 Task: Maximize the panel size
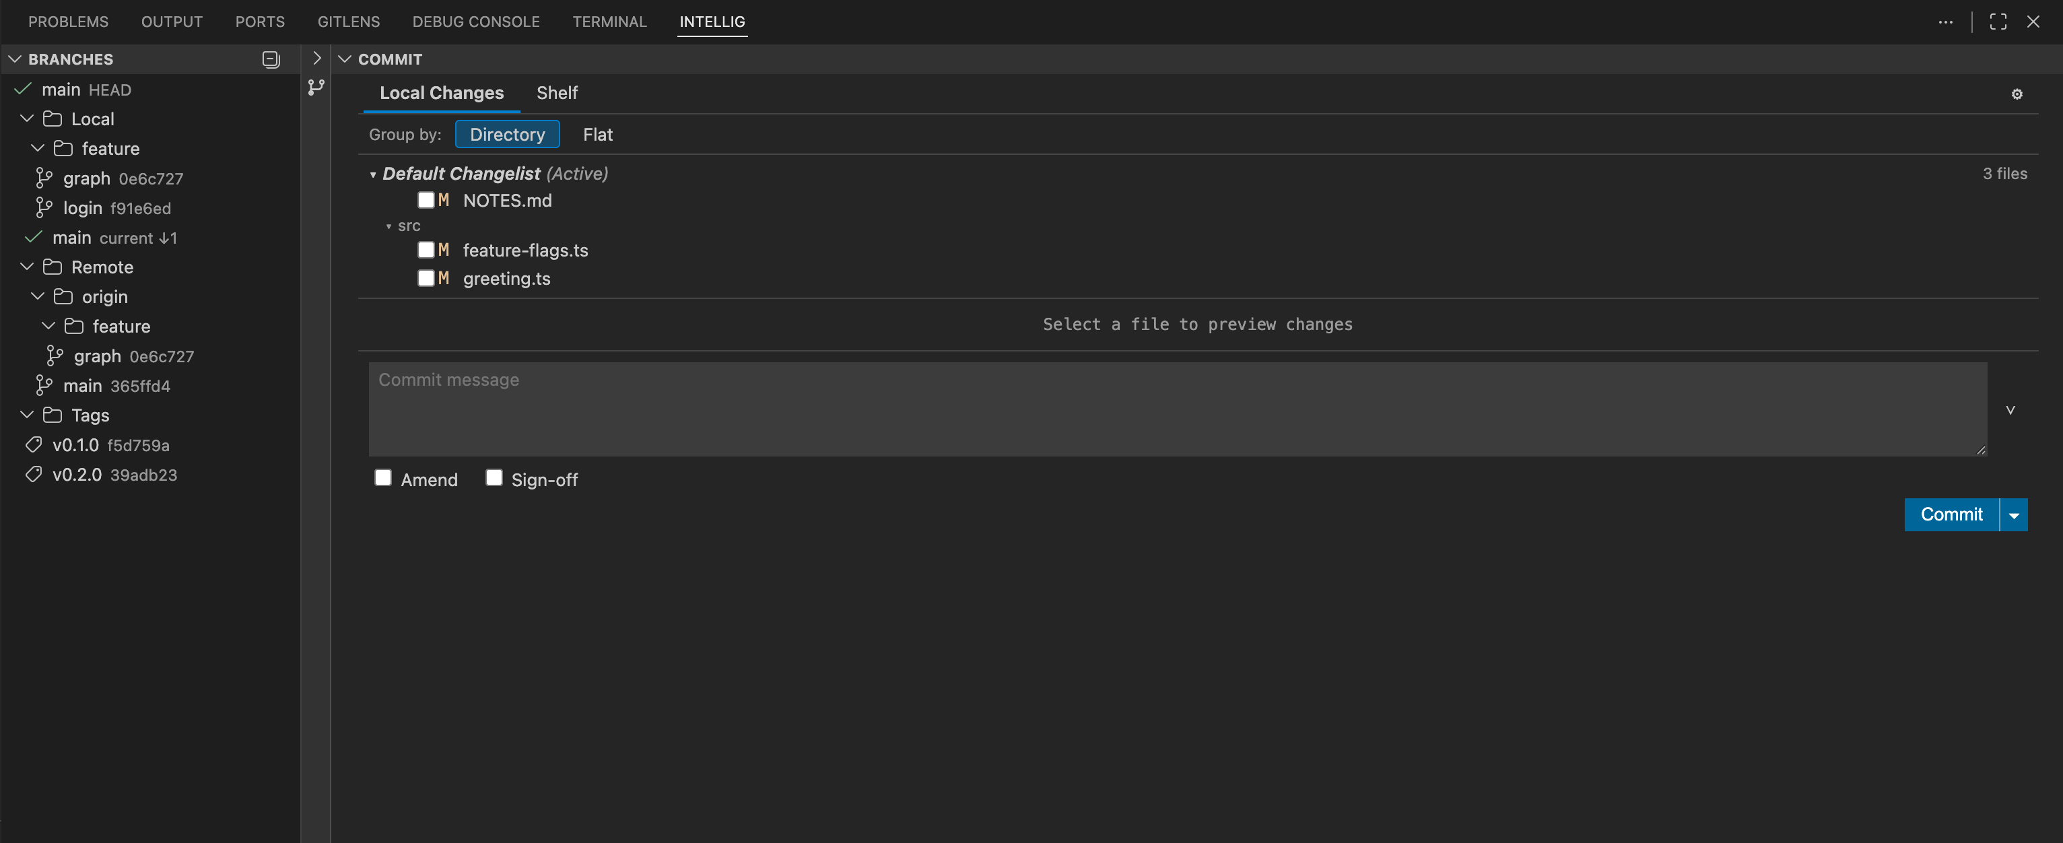click(x=1998, y=22)
